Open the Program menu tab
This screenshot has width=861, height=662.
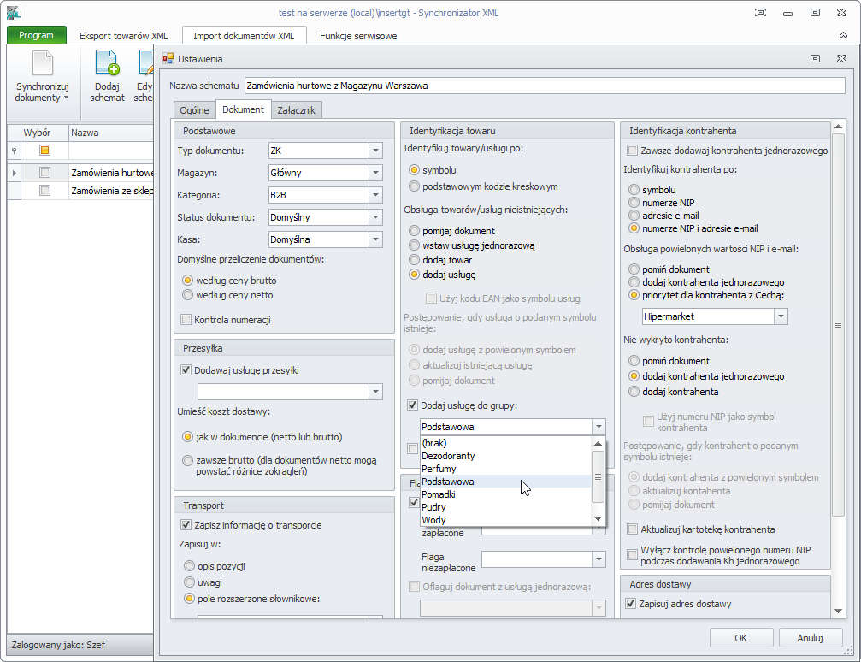tap(36, 35)
